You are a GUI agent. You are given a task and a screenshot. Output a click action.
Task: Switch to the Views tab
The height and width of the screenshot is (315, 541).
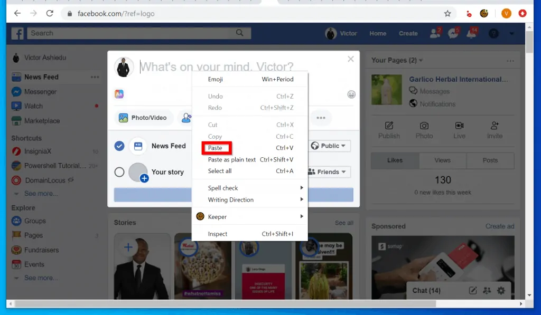pyautogui.click(x=443, y=160)
